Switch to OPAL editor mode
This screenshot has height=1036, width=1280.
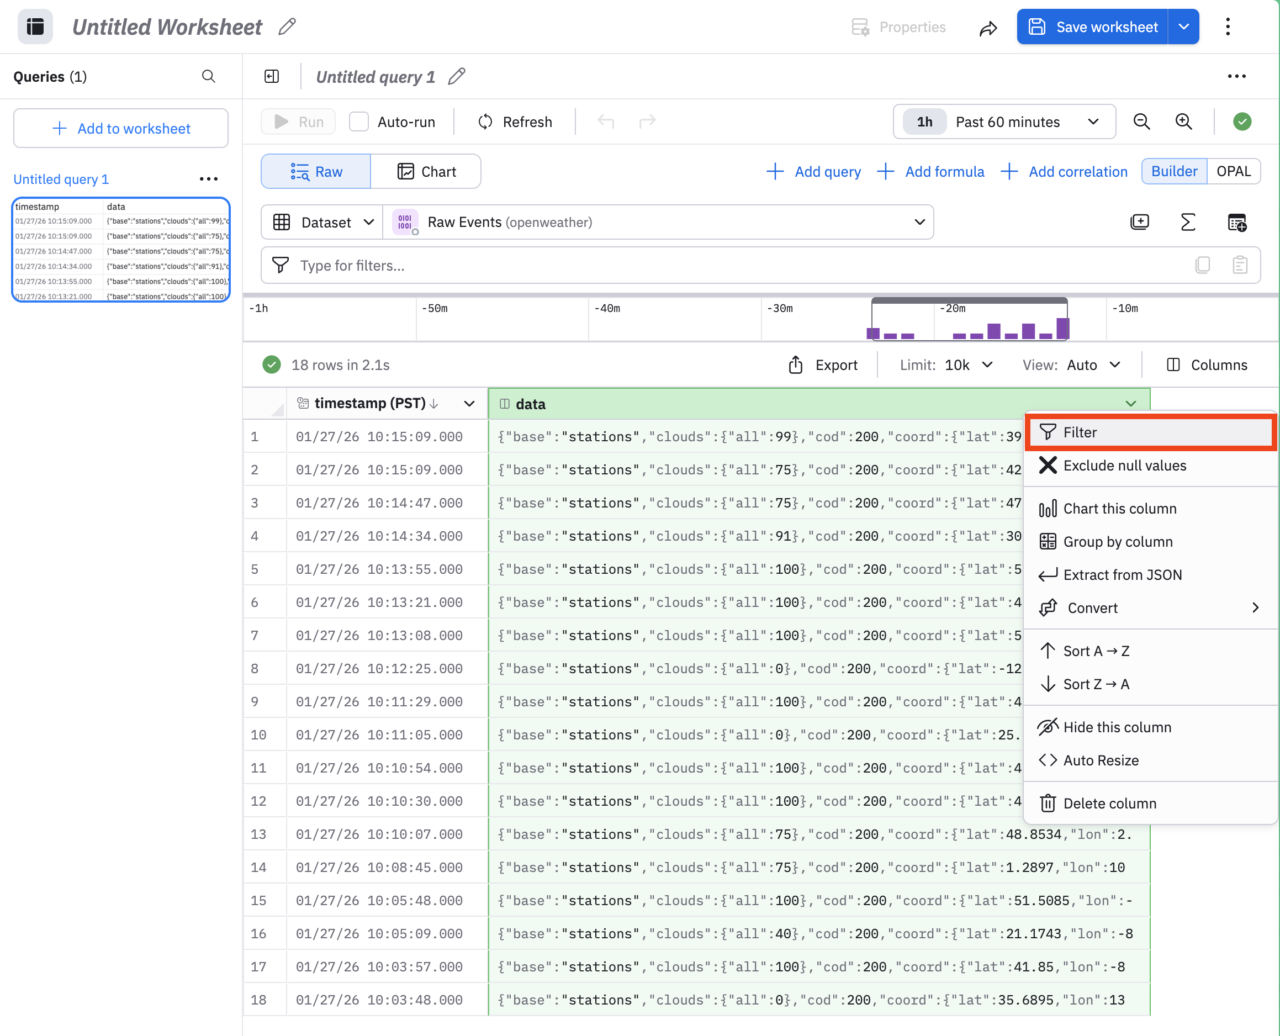(x=1233, y=172)
